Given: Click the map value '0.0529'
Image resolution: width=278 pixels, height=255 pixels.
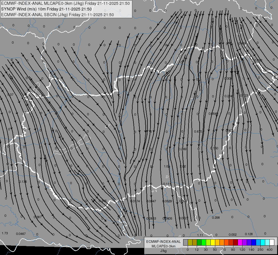Looking at the screenshot, I should click(x=167, y=201).
